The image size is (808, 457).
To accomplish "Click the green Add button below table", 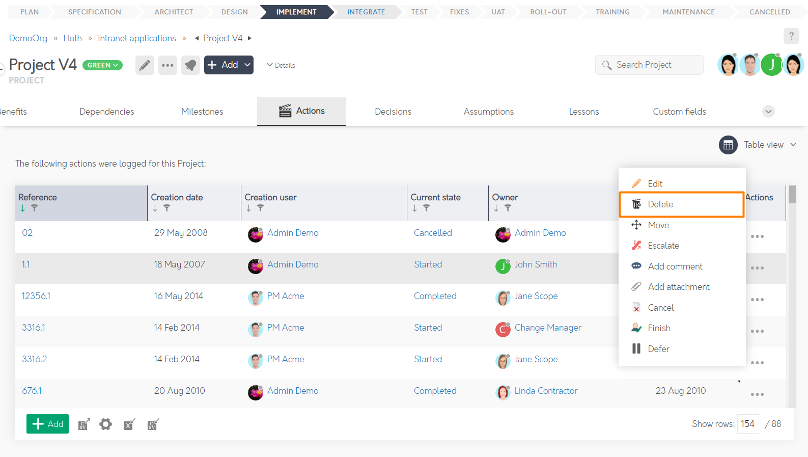I will point(47,424).
